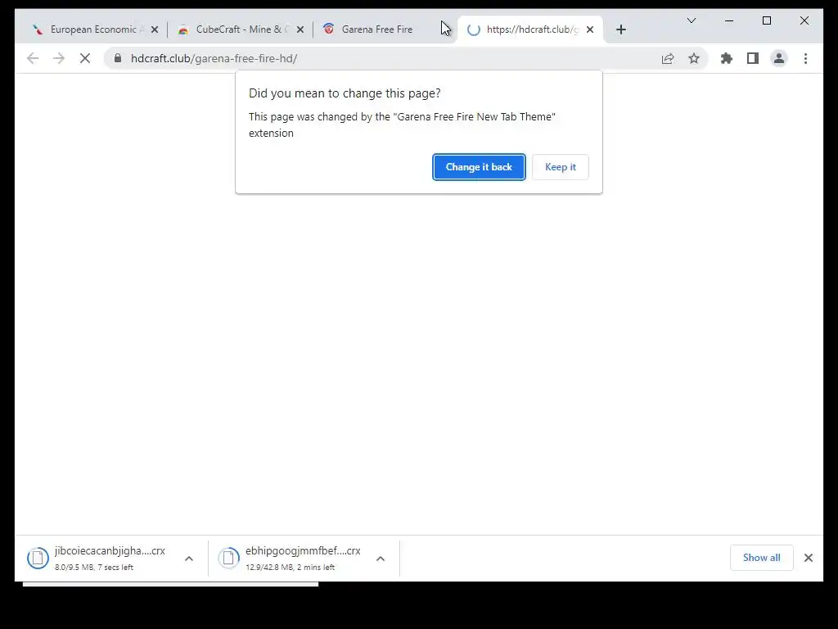Open Chrome three-dot menu
838x629 pixels.
pyautogui.click(x=805, y=58)
